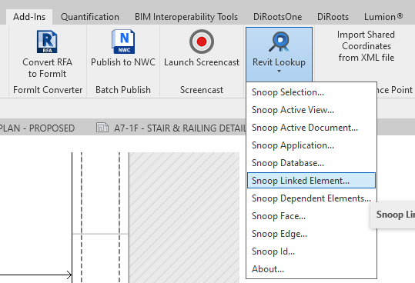Click the highlighted Snoop Linked Element... entry
Screen dimensions: 415x283
(x=312, y=181)
